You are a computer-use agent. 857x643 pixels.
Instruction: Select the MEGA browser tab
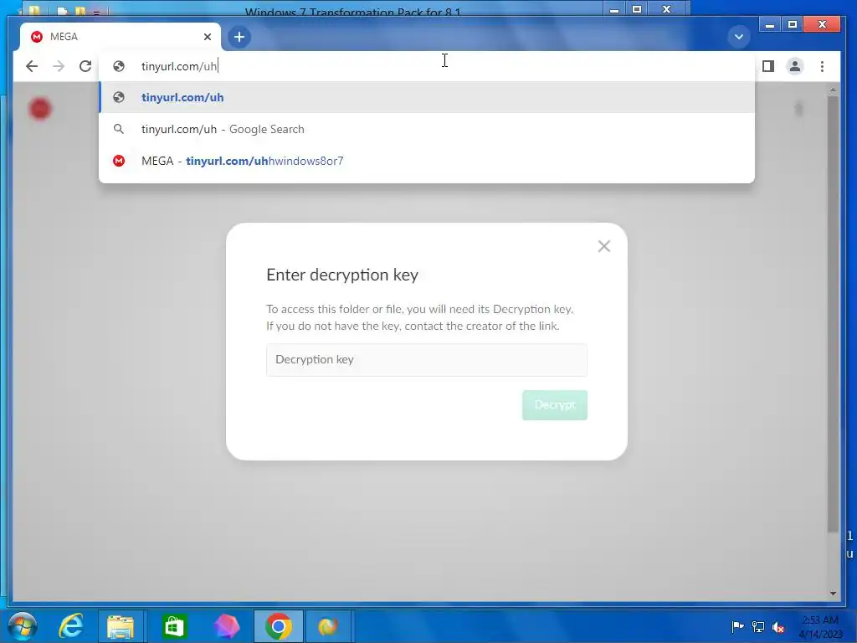click(x=121, y=37)
